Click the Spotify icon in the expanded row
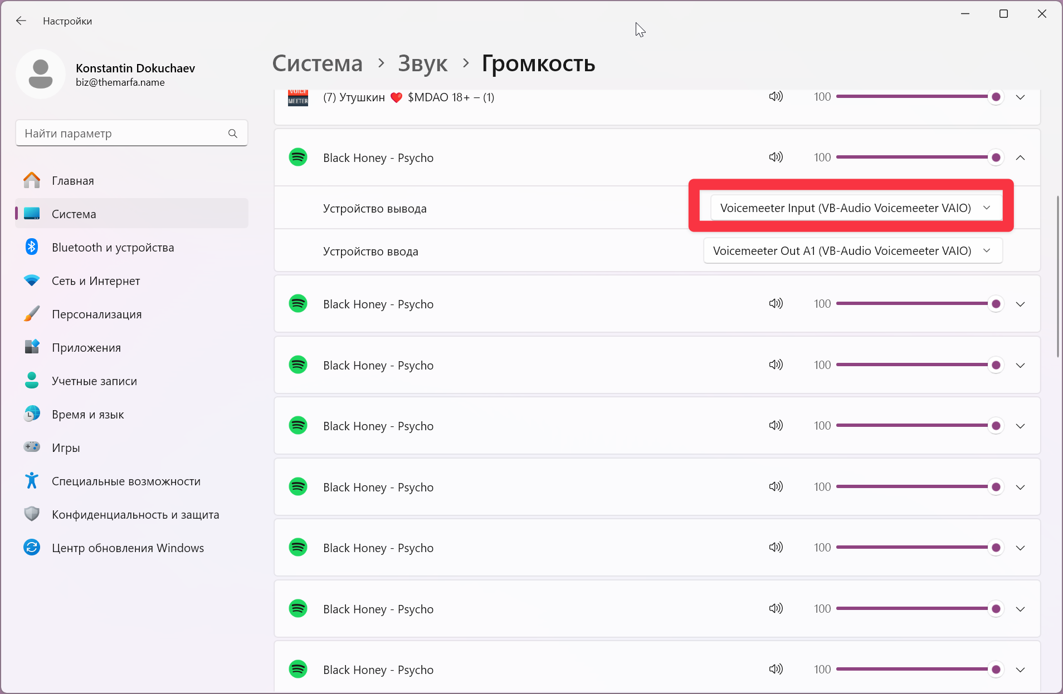 [298, 157]
